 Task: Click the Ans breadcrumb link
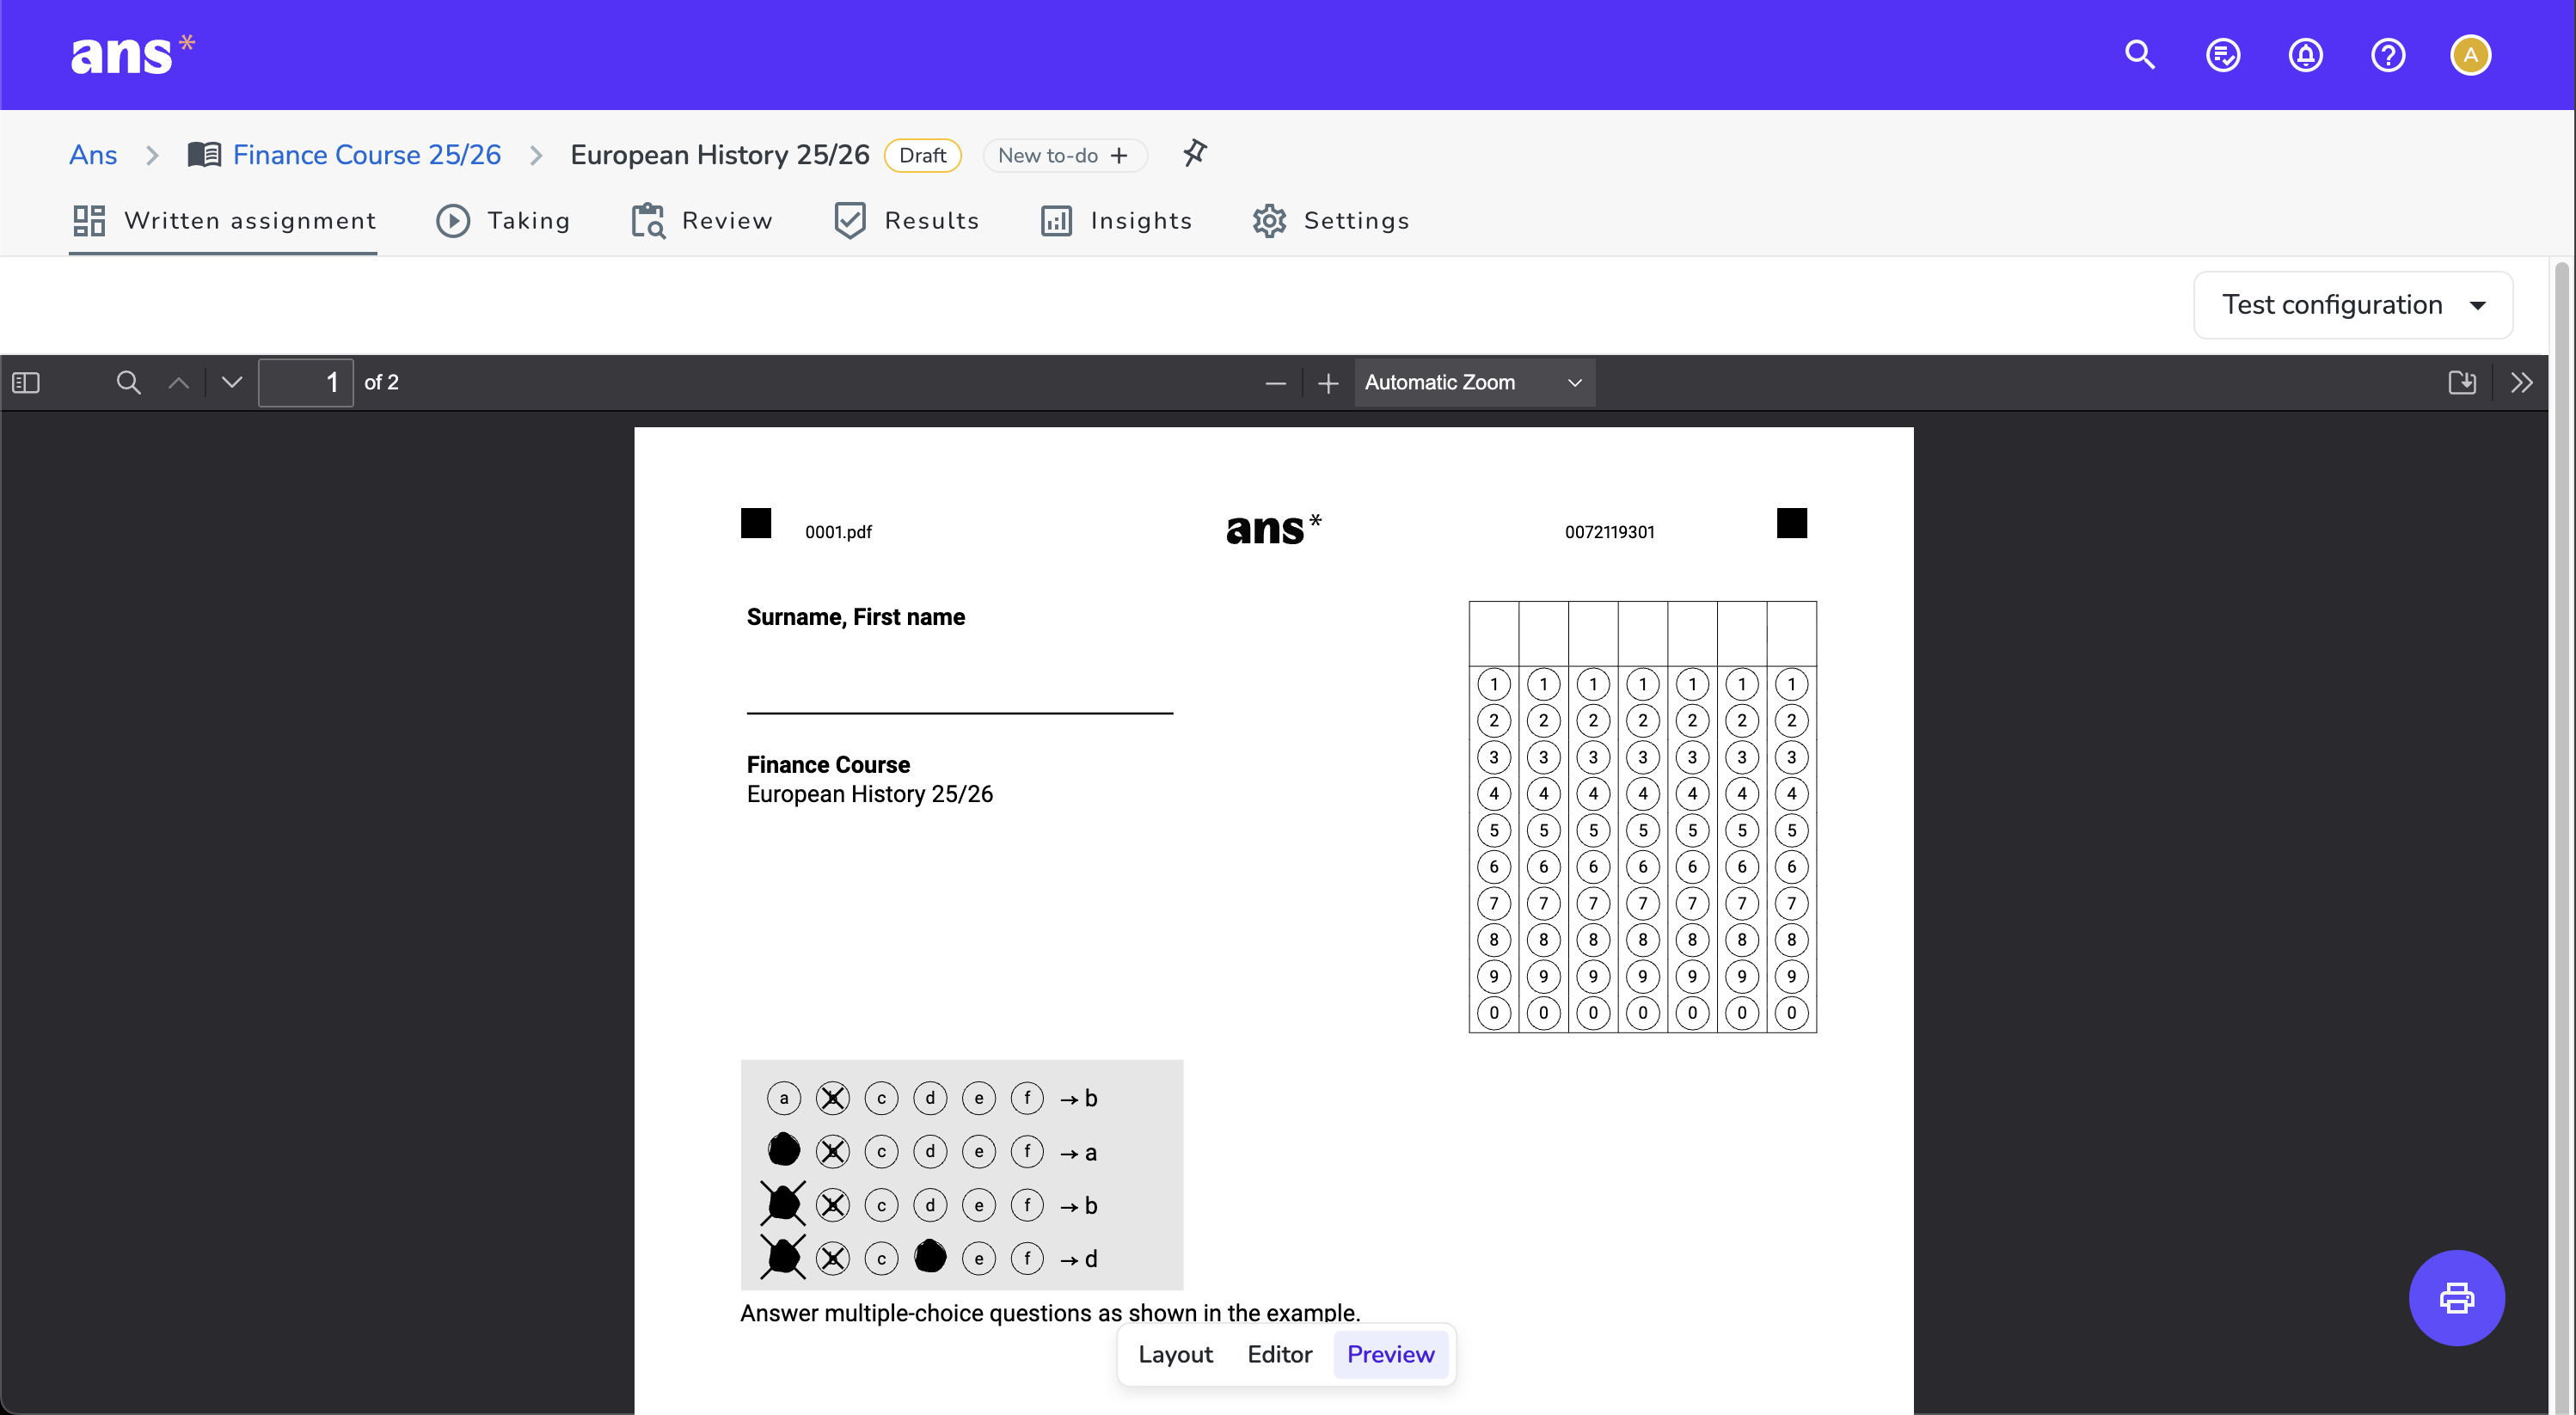(x=93, y=155)
